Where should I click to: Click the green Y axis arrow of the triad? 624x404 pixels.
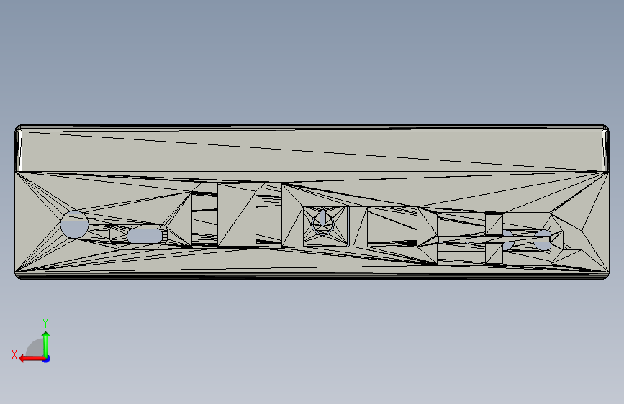pyautogui.click(x=46, y=344)
